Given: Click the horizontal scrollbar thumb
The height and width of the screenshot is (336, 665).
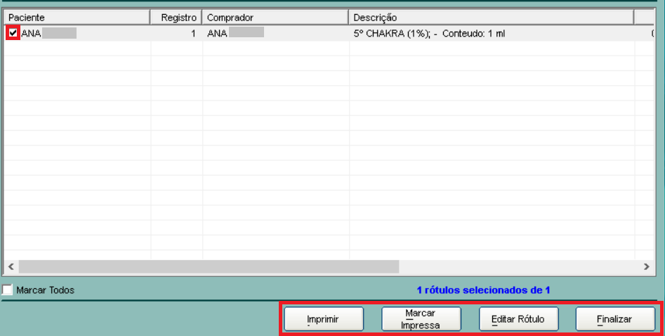Looking at the screenshot, I should 209,267.
